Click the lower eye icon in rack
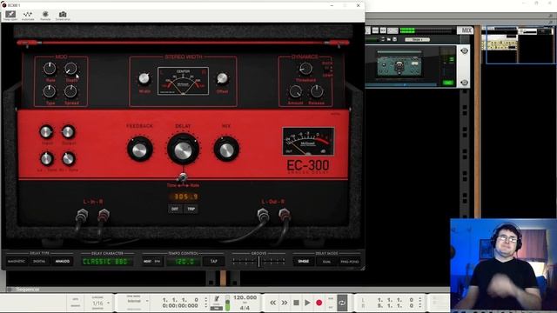 464,83
